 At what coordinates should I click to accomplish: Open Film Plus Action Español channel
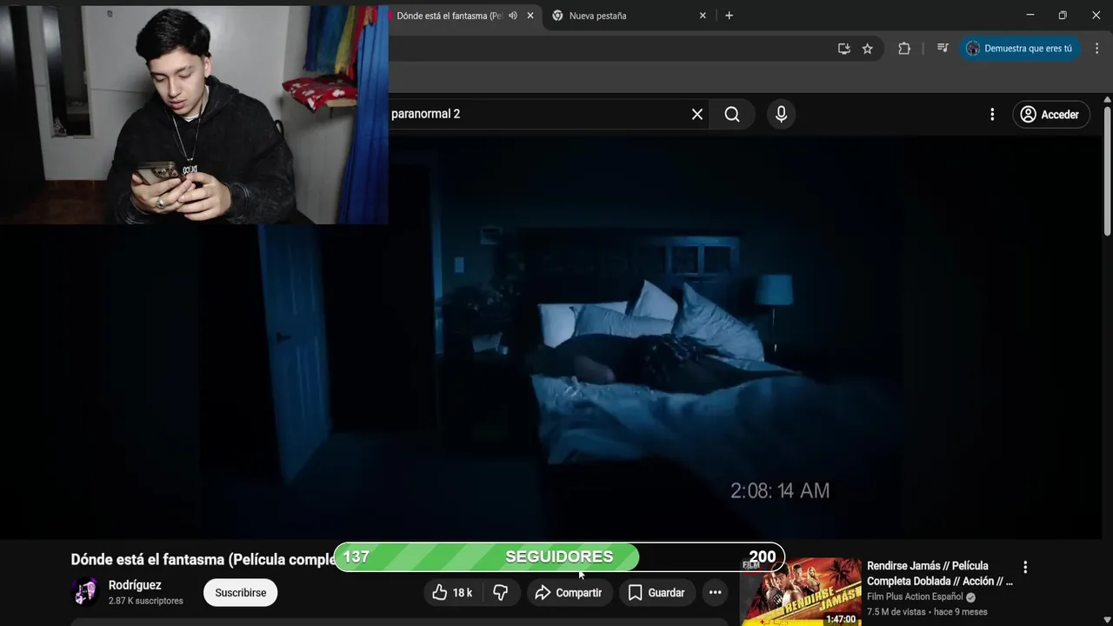[x=915, y=596]
